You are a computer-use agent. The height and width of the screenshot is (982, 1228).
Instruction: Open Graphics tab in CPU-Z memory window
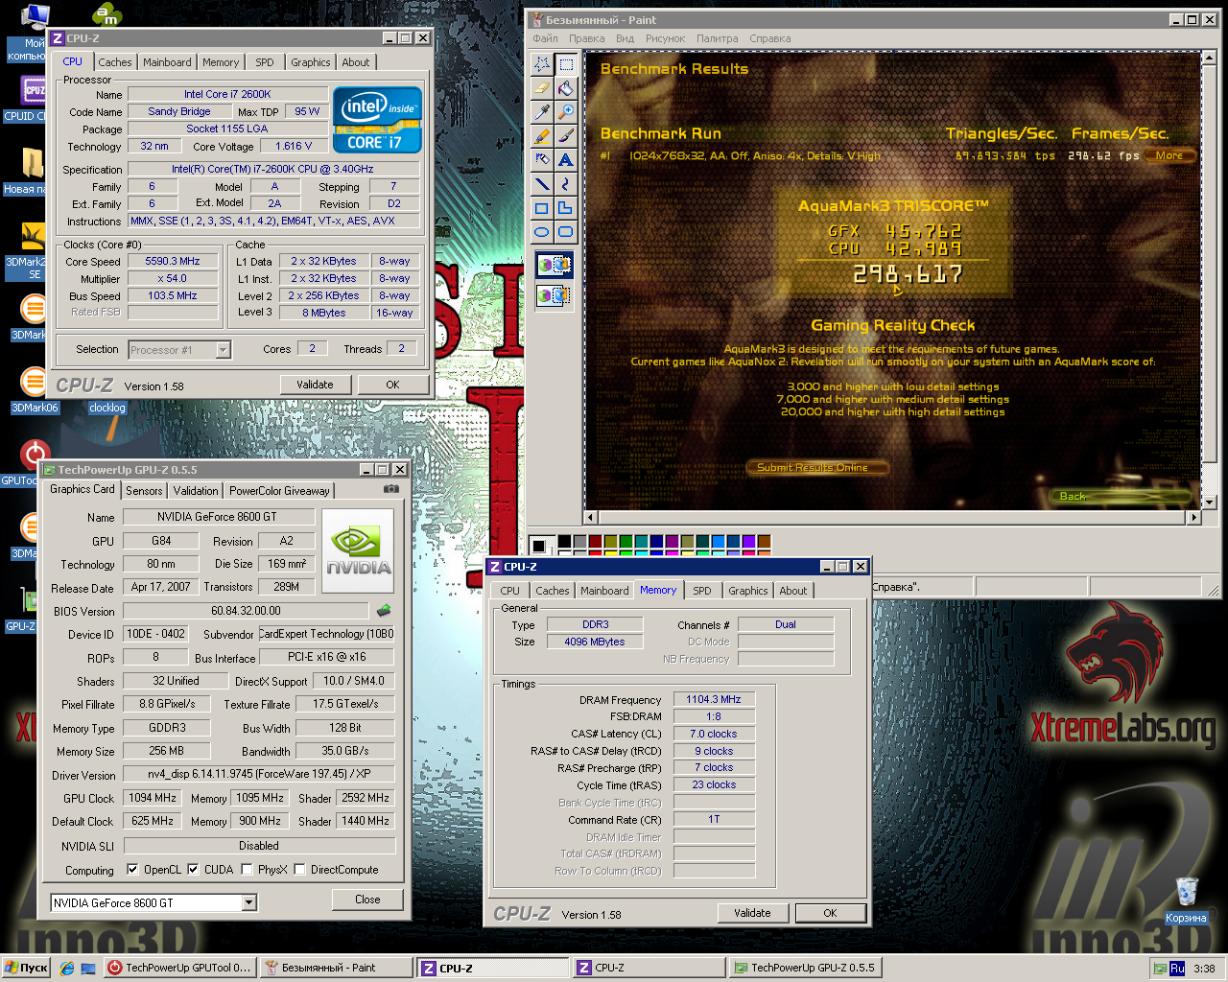click(748, 591)
